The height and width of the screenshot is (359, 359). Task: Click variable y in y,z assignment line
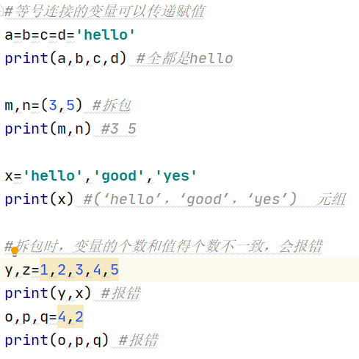[x=9, y=270]
